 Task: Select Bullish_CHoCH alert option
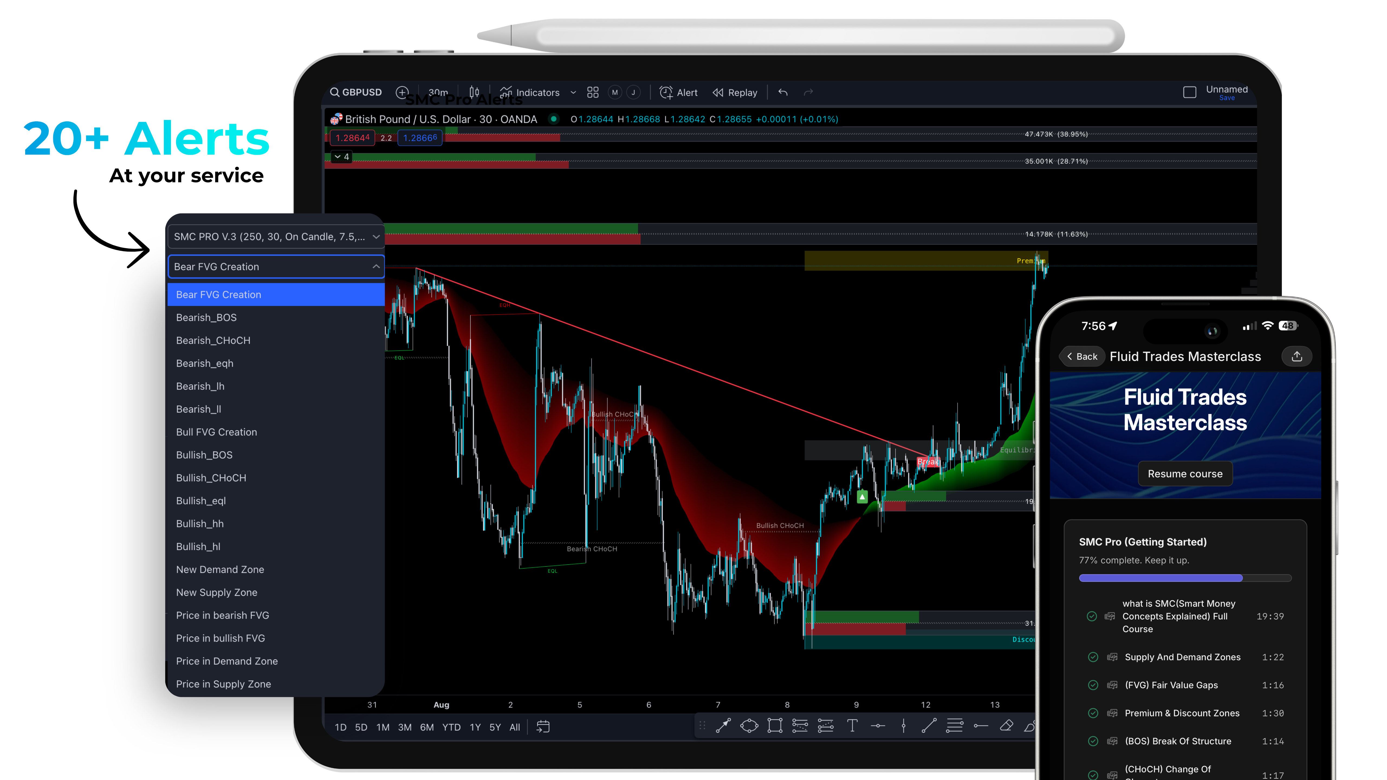211,478
